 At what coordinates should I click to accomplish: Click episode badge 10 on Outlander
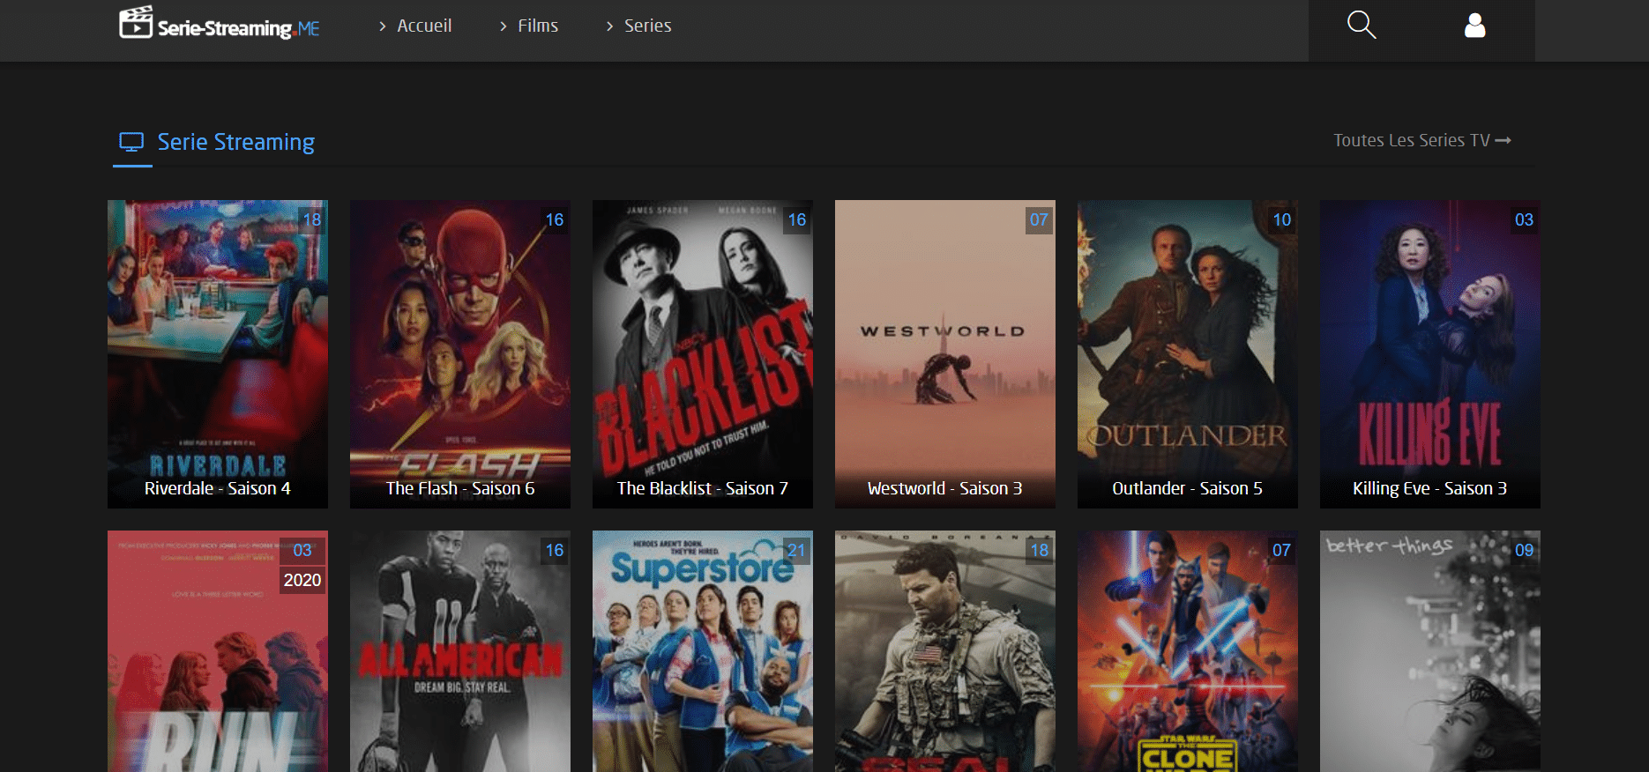pyautogui.click(x=1282, y=219)
